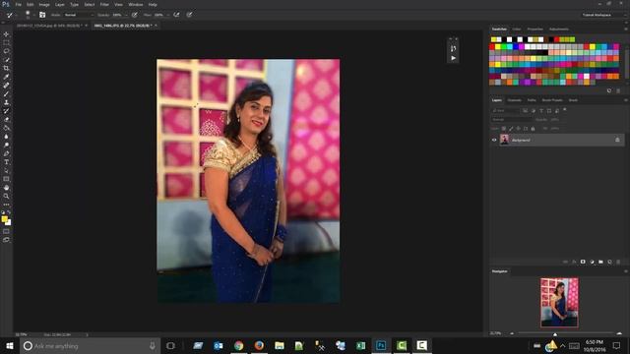The width and height of the screenshot is (630, 354).
Task: Create new fill or adjustment layer
Action: [592, 262]
